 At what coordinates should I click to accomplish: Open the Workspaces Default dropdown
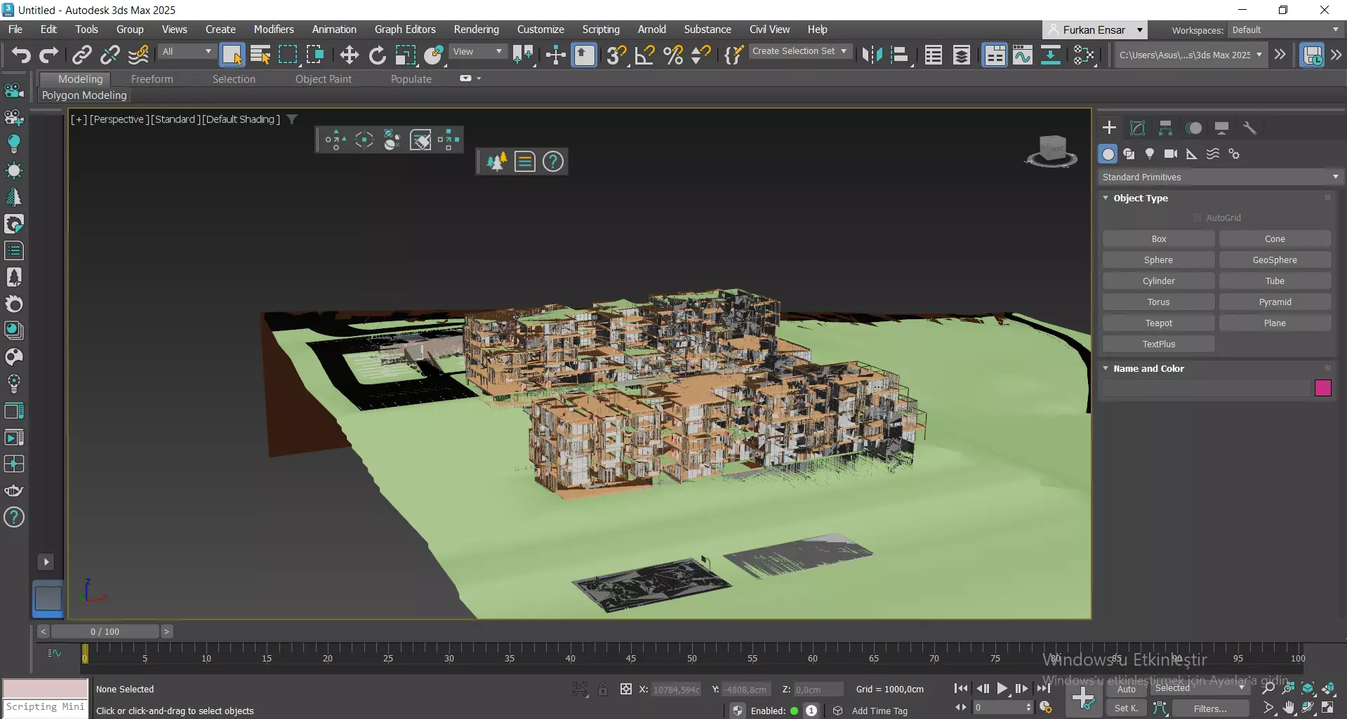pos(1285,29)
